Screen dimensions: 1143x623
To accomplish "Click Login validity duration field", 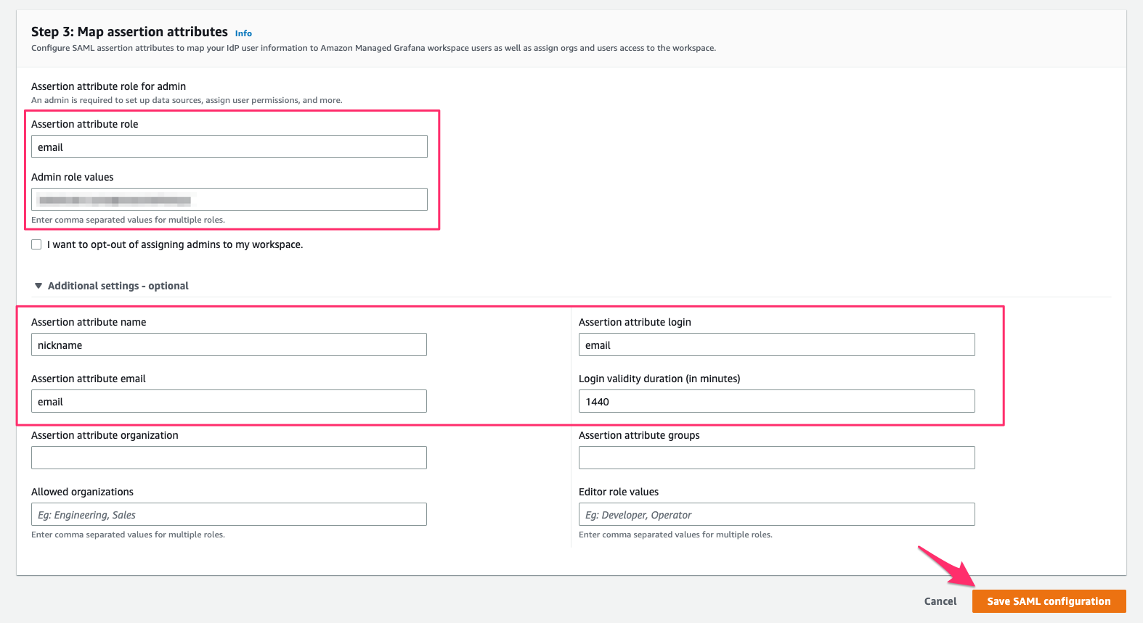I will tap(777, 401).
